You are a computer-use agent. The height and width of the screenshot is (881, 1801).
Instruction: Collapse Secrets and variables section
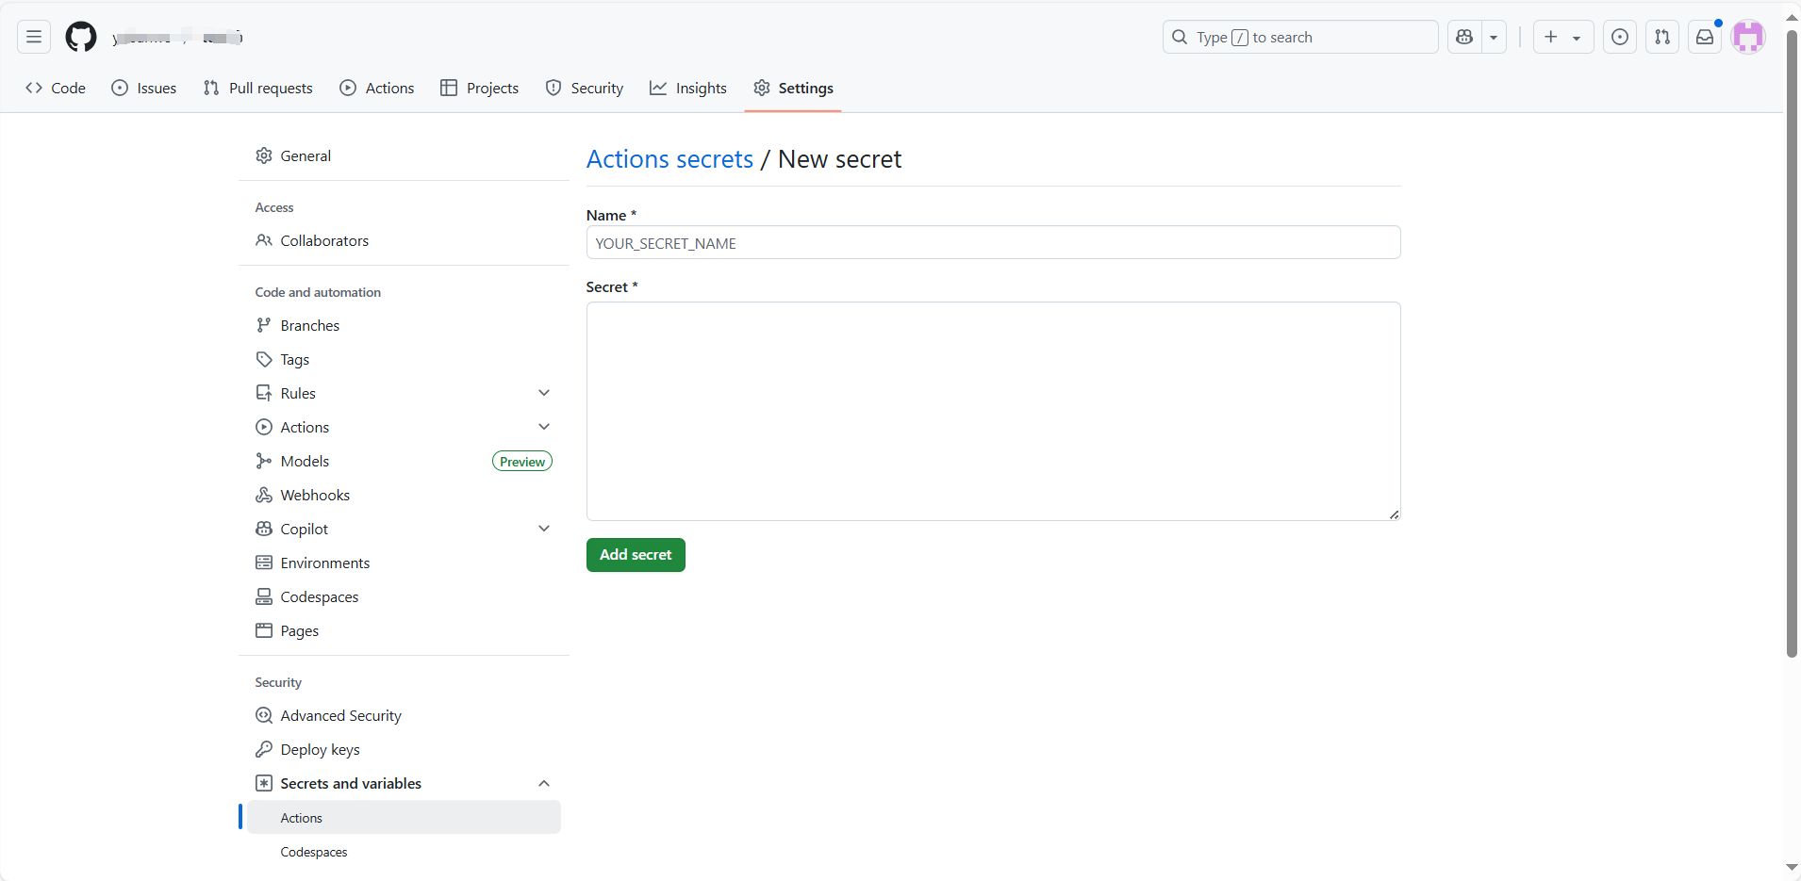[x=543, y=783]
